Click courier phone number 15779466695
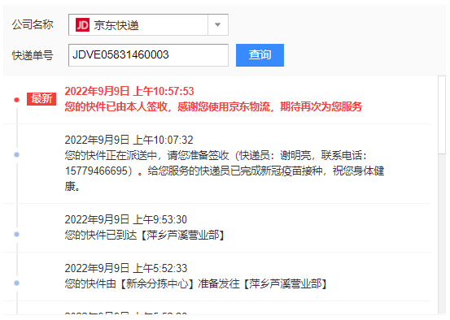 coord(96,171)
